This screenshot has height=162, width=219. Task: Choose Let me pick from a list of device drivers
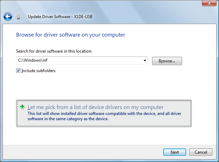[x=96, y=107]
